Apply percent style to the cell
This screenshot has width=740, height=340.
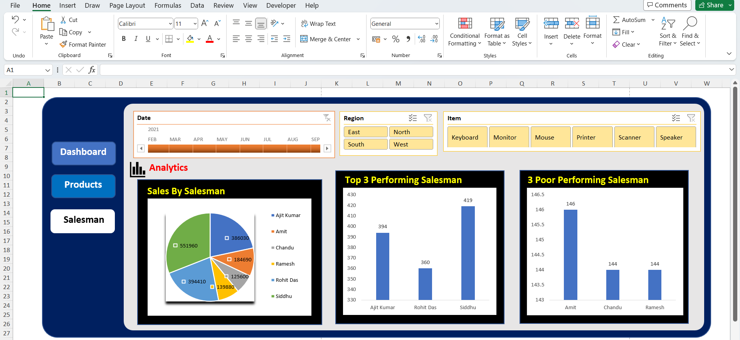396,39
